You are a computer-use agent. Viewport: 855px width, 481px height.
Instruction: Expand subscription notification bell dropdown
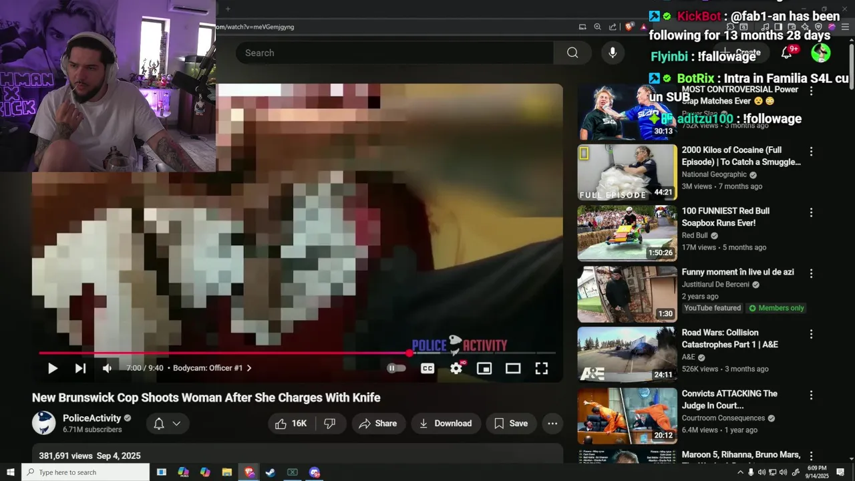167,424
